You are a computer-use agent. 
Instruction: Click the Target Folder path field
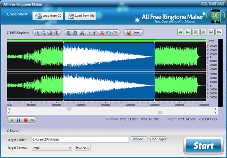click(x=80, y=139)
